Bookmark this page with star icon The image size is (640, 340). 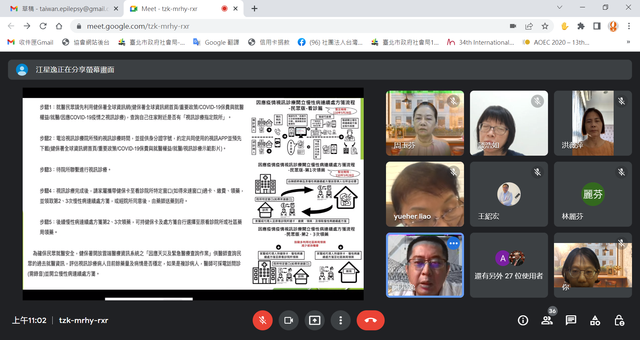545,26
